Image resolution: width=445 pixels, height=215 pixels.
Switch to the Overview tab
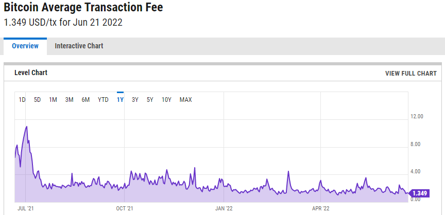(25, 46)
